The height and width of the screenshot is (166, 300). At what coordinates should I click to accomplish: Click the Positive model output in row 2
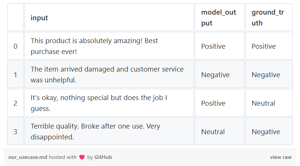click(x=213, y=103)
